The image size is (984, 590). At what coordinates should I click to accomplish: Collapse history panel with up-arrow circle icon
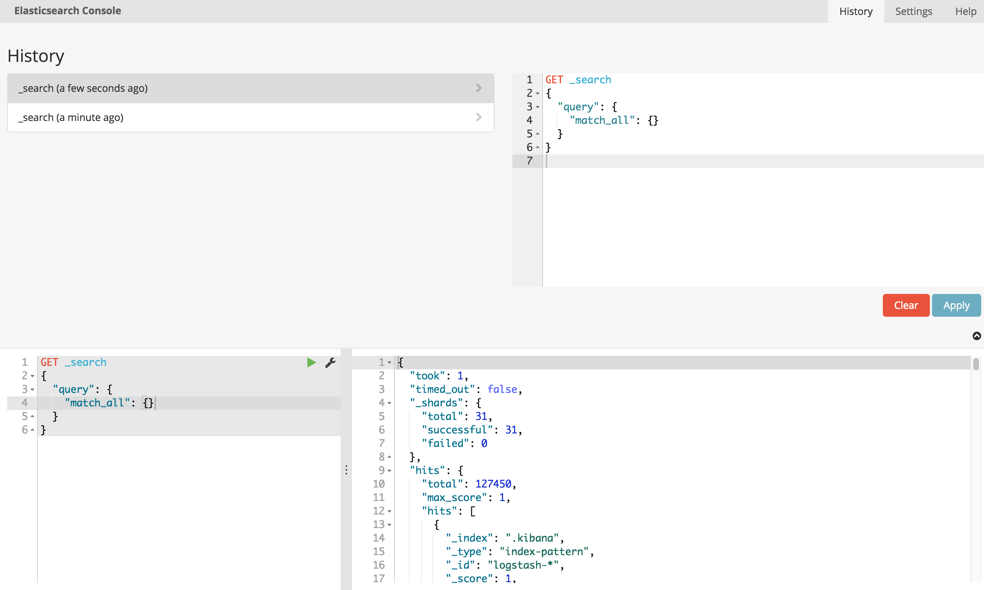(977, 336)
